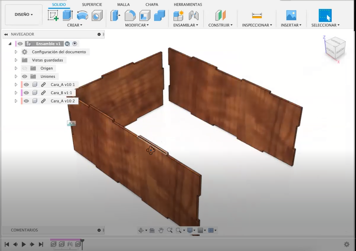
Task: Select the Combine tool icon
Action: [159, 16]
